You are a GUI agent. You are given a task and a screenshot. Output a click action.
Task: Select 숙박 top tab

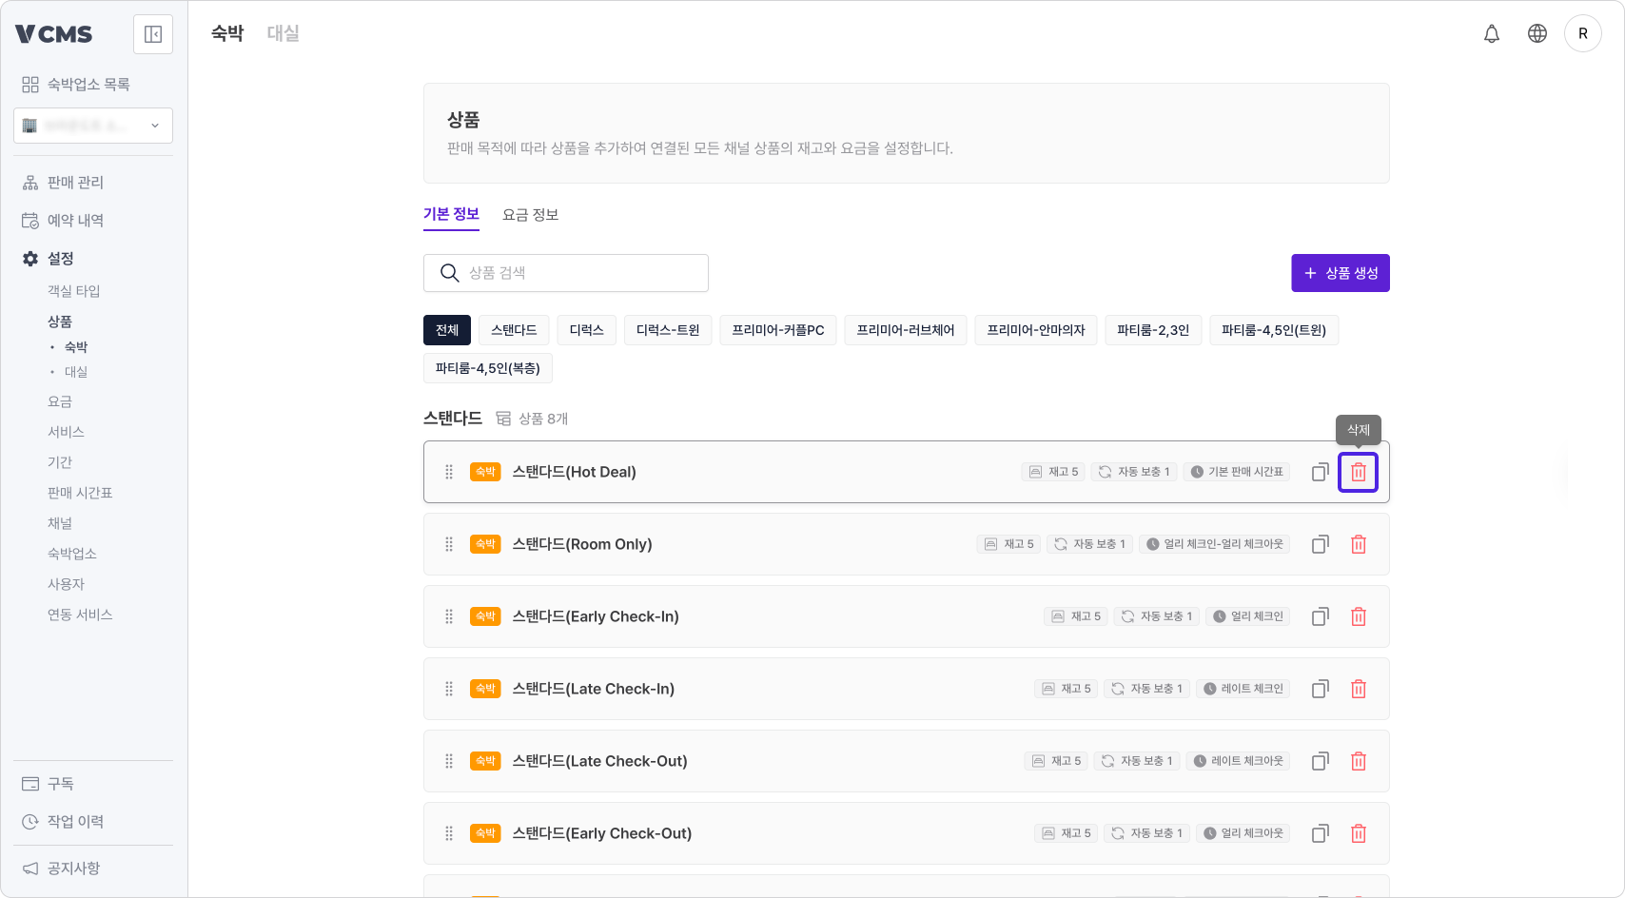227,33
